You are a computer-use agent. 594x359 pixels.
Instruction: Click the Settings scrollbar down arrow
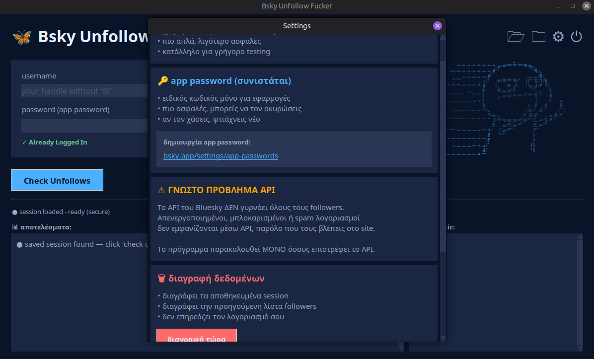443,338
